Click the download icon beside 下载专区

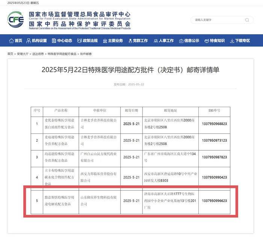(x=232, y=41)
